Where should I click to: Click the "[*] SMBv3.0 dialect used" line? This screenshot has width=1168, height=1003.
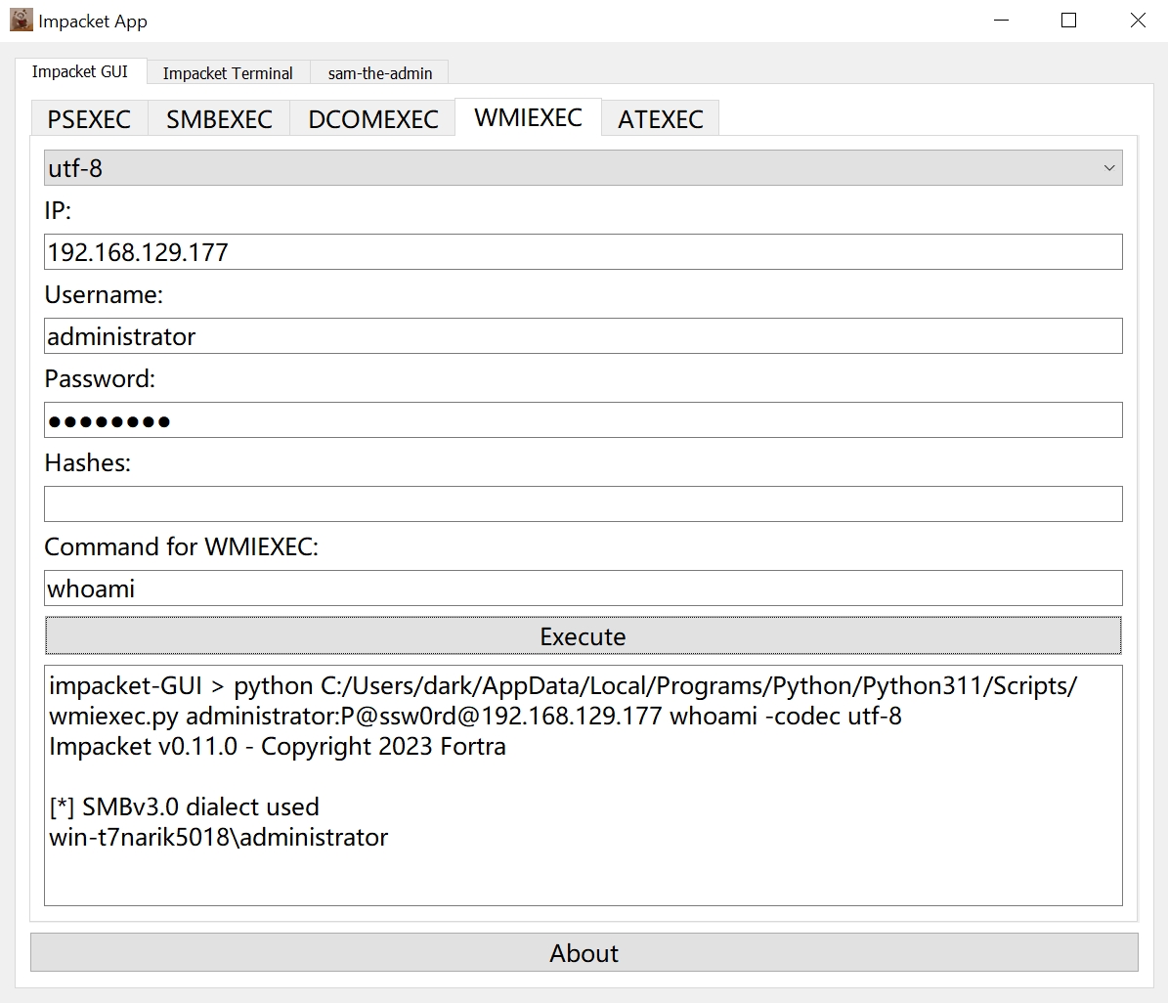coord(184,807)
